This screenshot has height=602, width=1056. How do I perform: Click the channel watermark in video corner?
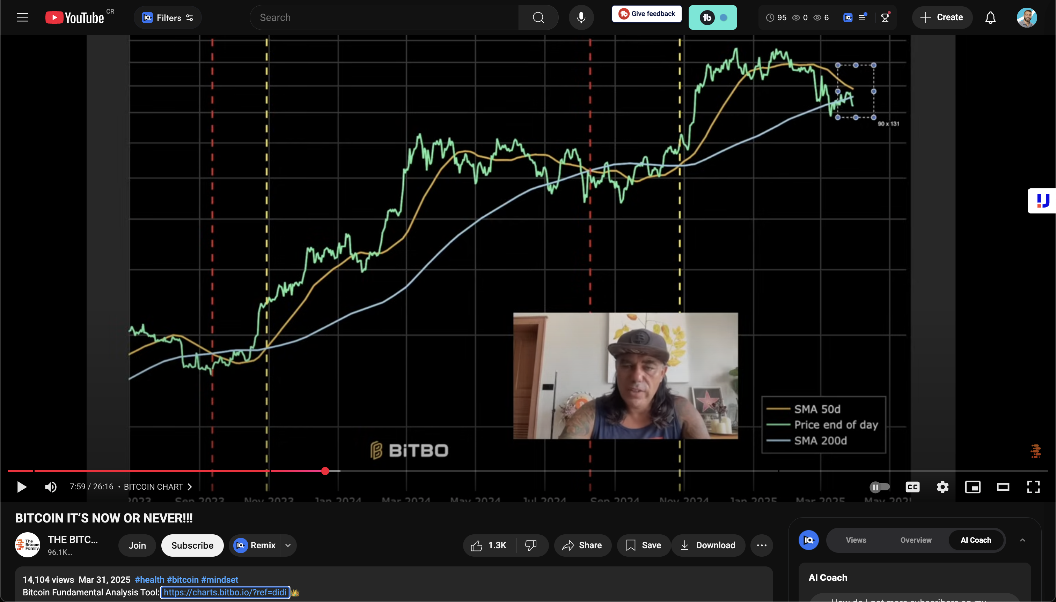(x=1036, y=451)
